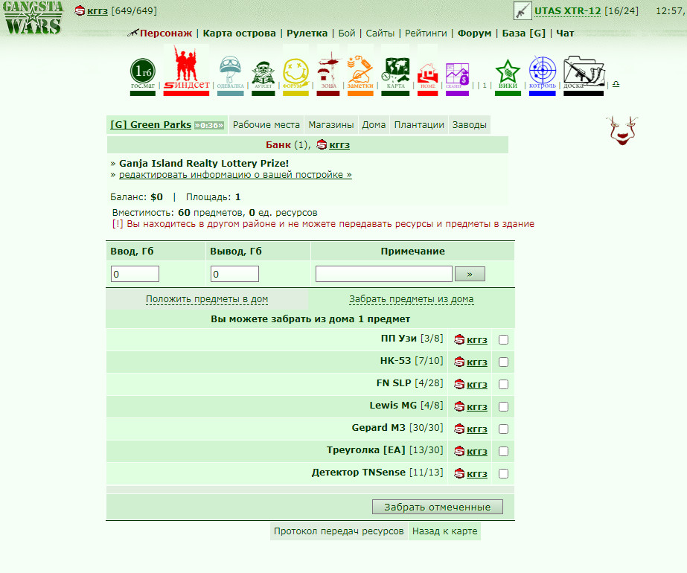Click the Вывод, Гб input field
This screenshot has width=687, height=573.
(x=235, y=275)
